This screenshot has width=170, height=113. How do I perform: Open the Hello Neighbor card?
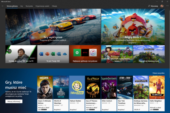click(157, 94)
